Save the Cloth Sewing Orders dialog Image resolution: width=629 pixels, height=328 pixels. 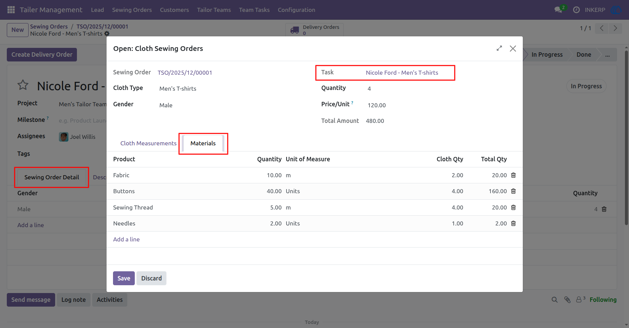[x=124, y=278]
